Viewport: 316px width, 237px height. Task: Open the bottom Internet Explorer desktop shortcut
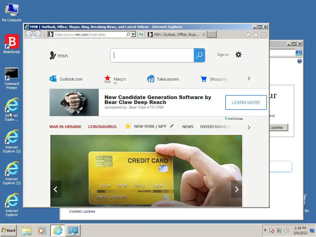click(12, 205)
